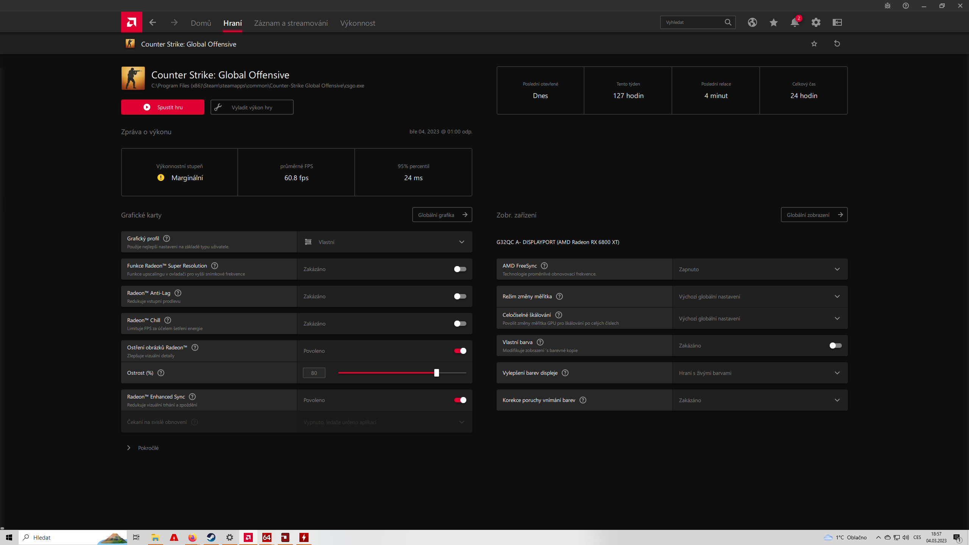Click the Spustit hru button
The width and height of the screenshot is (969, 545).
163,107
